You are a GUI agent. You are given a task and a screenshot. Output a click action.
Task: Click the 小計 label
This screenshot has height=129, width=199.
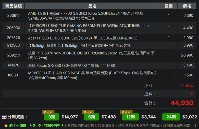(150, 86)
